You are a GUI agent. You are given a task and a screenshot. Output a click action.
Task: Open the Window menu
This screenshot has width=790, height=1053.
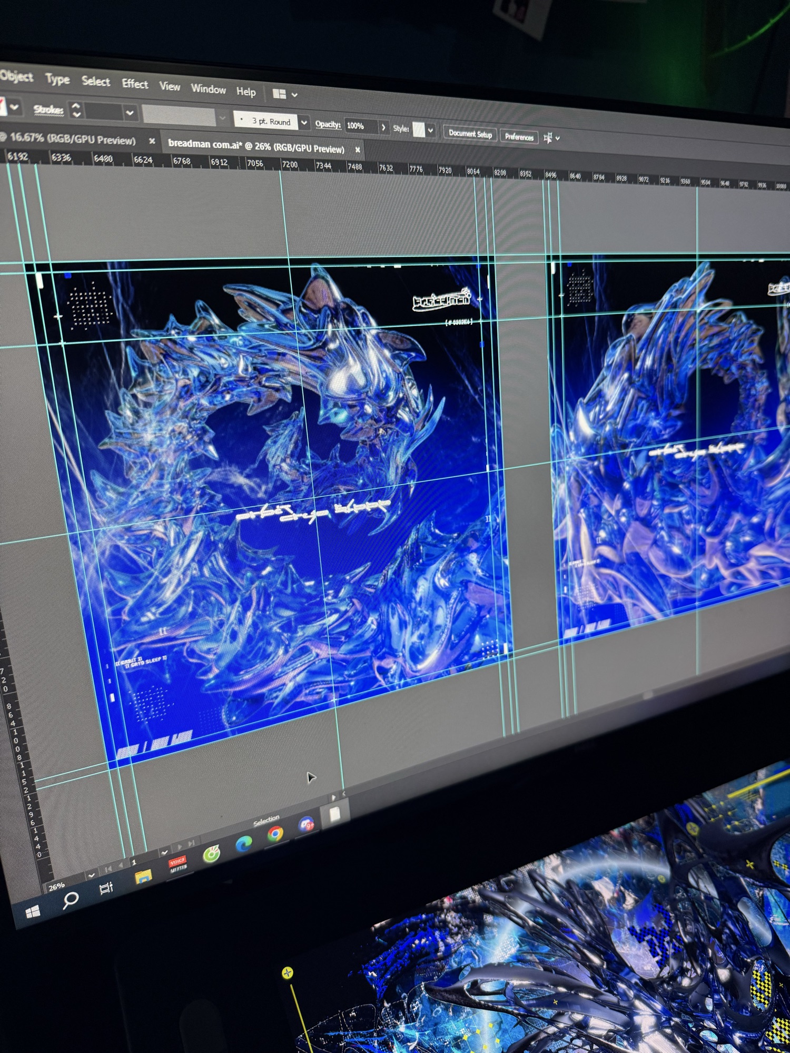click(x=208, y=88)
